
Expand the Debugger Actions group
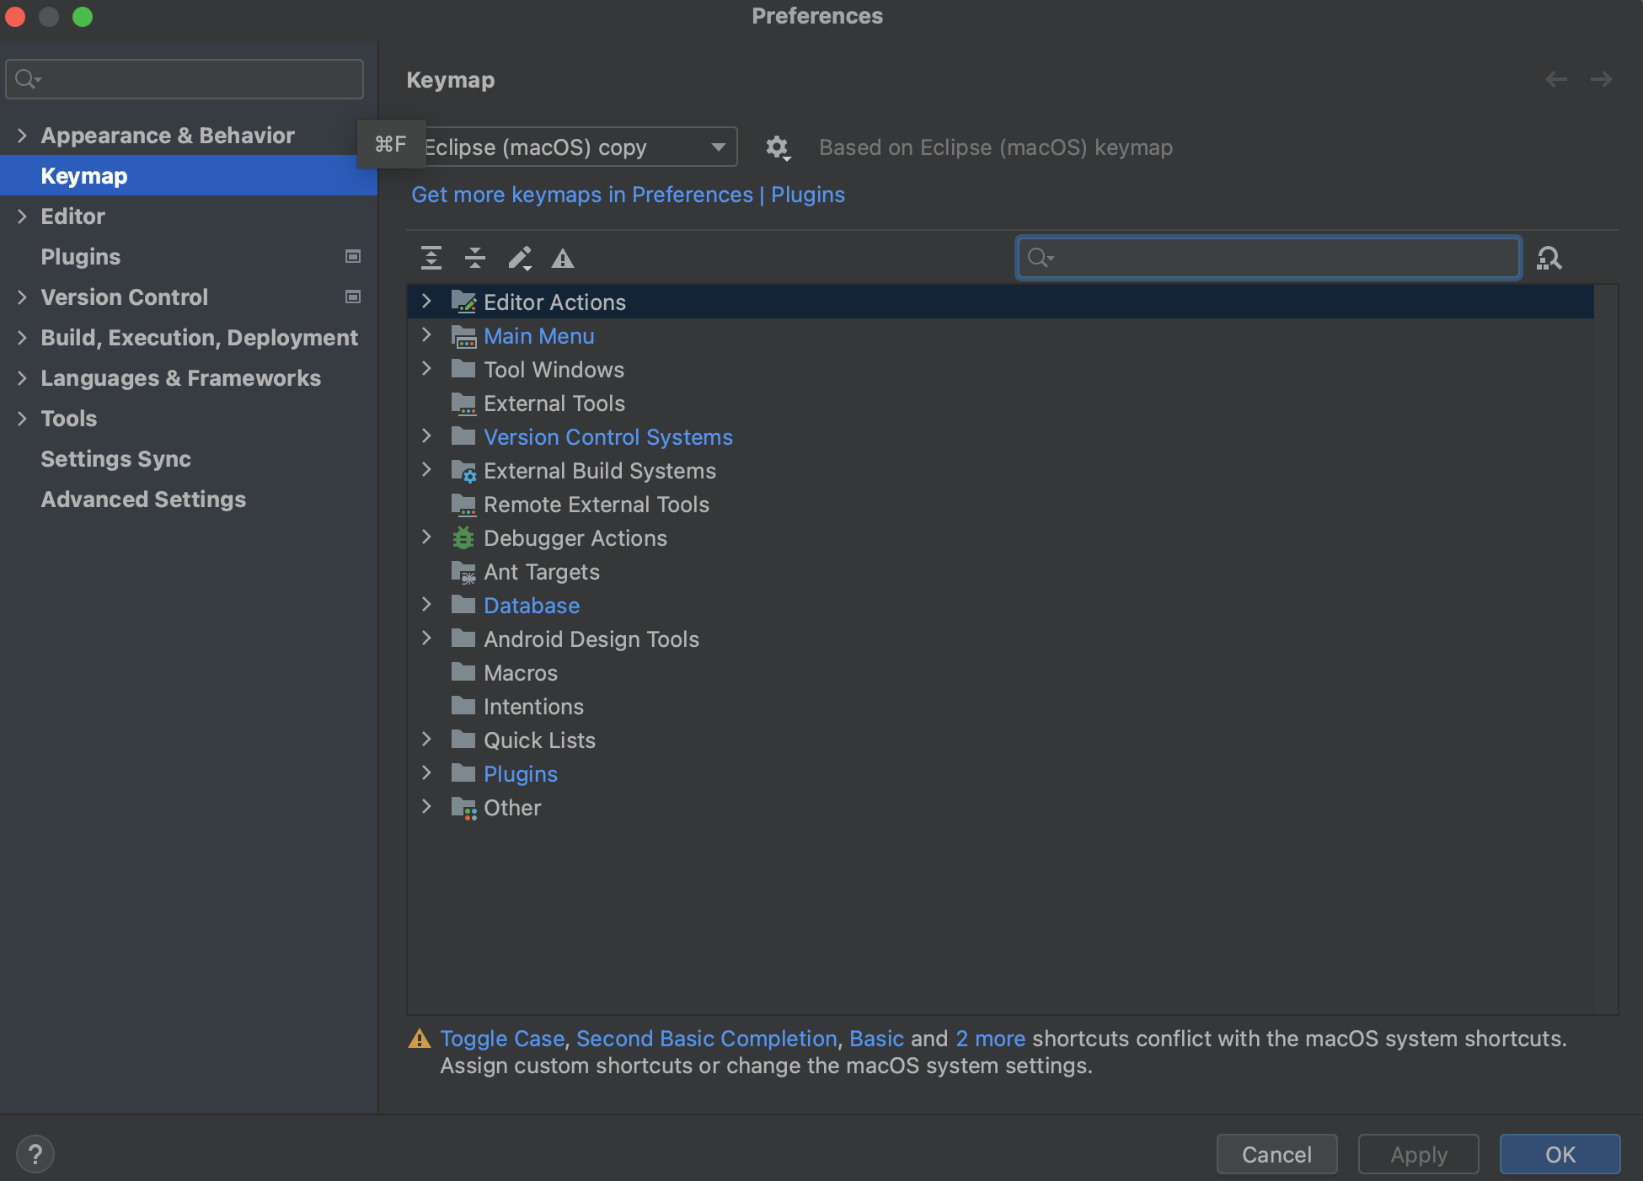click(x=427, y=537)
